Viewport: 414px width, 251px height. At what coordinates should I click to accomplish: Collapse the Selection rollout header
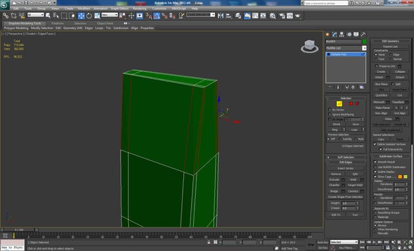346,98
